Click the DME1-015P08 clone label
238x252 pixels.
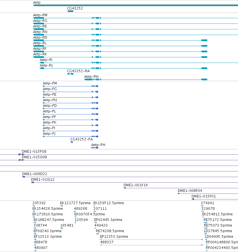34,152
